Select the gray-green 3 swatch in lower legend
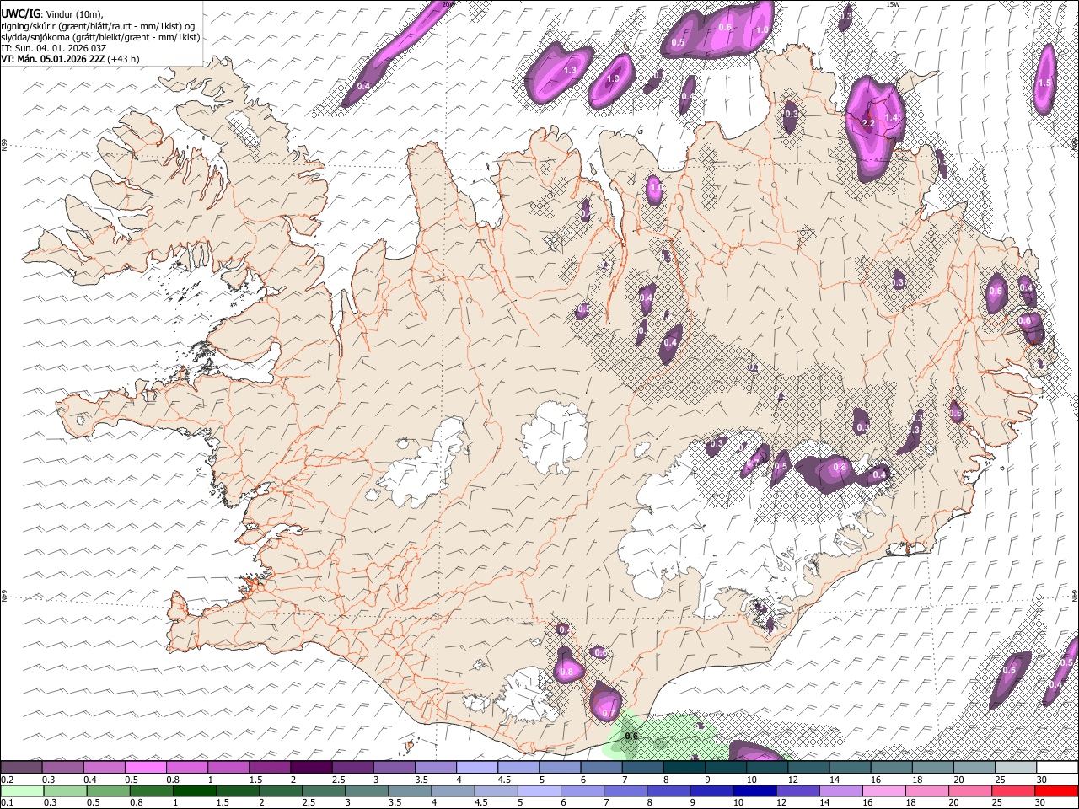Image resolution: width=1079 pixels, height=809 pixels. pyautogui.click(x=367, y=790)
